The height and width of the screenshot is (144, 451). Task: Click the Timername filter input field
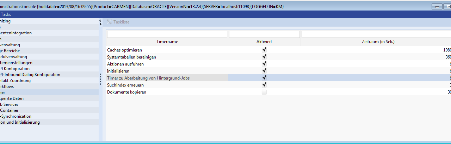coord(167,34)
